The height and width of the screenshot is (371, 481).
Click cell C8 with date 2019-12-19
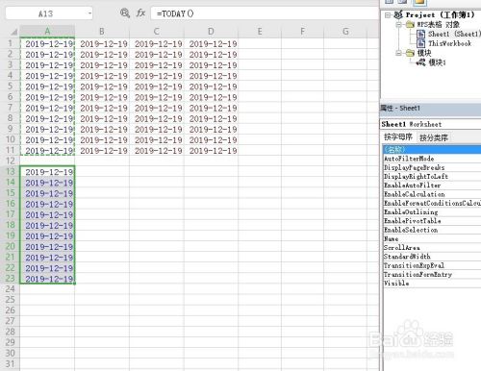pos(157,118)
